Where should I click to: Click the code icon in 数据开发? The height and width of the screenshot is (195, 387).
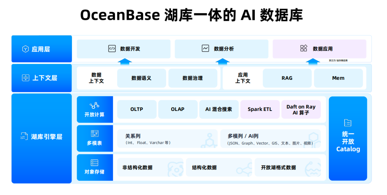point(112,49)
